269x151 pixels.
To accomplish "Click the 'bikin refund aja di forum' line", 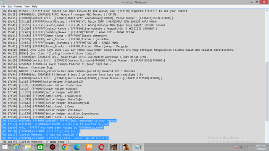I will (x=55, y=138).
